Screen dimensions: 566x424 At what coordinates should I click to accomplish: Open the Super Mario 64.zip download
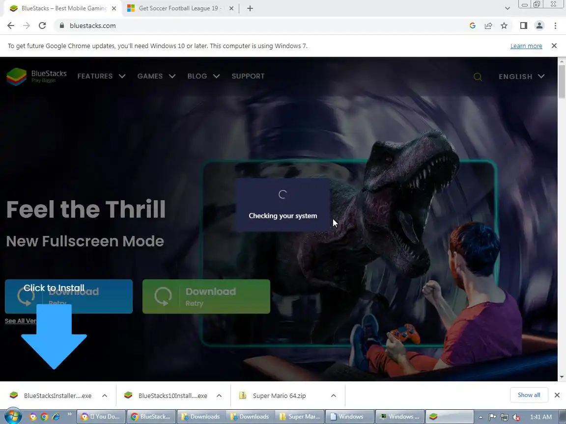(x=280, y=396)
